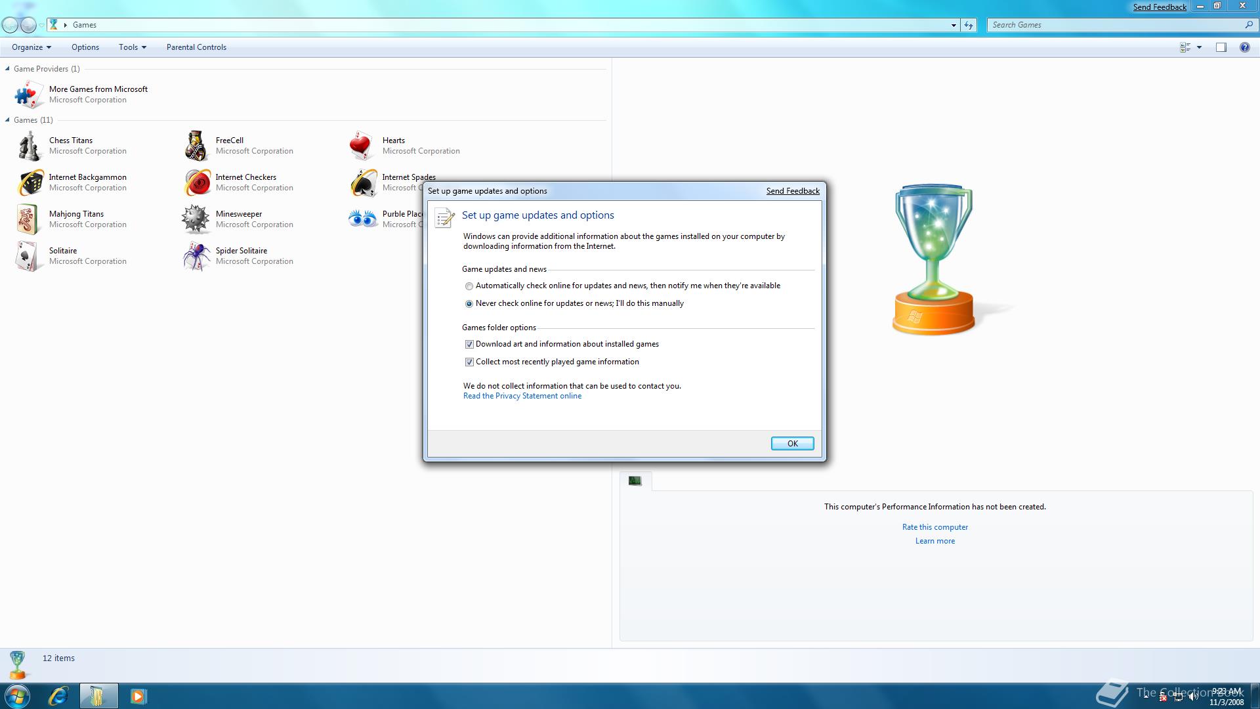Open Windows Media Player from taskbar
The image size is (1260, 709).
138,696
